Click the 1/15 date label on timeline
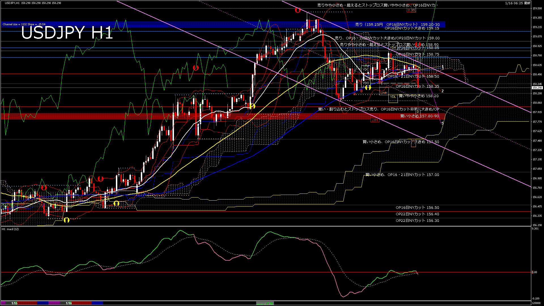544x306 pixels. pos(14,303)
